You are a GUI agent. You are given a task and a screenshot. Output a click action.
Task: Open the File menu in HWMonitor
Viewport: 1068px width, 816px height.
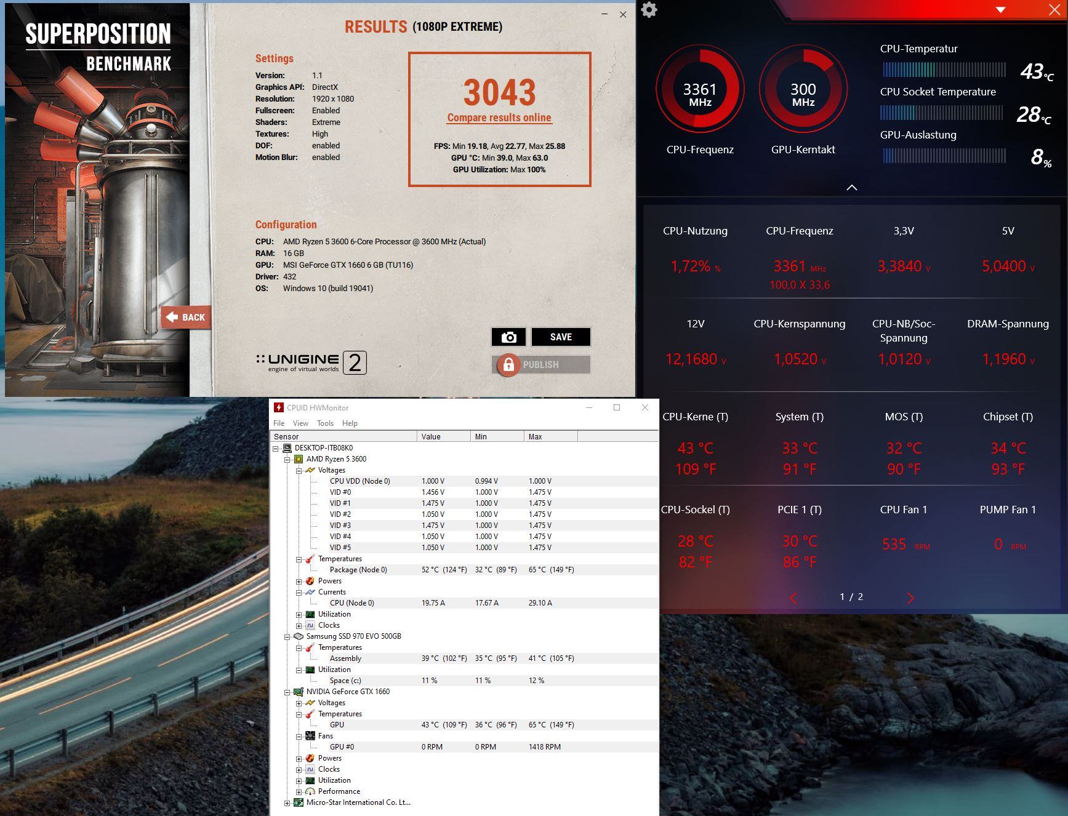(x=279, y=423)
